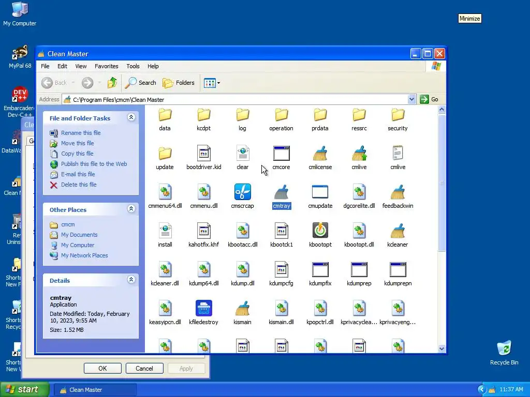530x397 pixels.
Task: Click the file list scroll up arrow
Action: (x=441, y=110)
